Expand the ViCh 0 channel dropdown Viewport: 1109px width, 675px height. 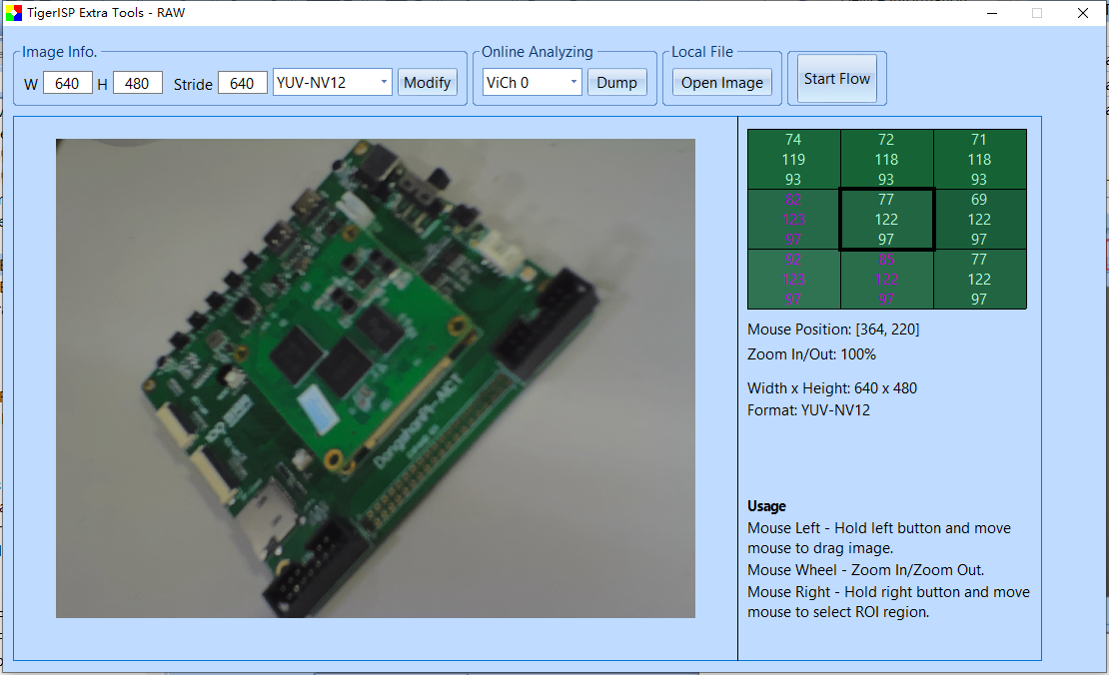532,83
